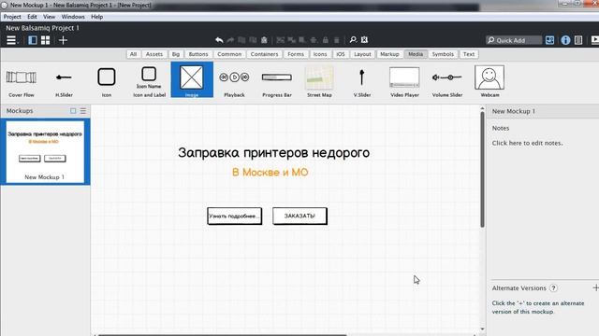Image resolution: width=599 pixels, height=336 pixels.
Task: Click the 'ЗАКАЗАТЬ!' canvas button
Action: (x=299, y=216)
